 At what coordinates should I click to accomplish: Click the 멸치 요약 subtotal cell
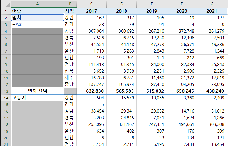(37, 91)
